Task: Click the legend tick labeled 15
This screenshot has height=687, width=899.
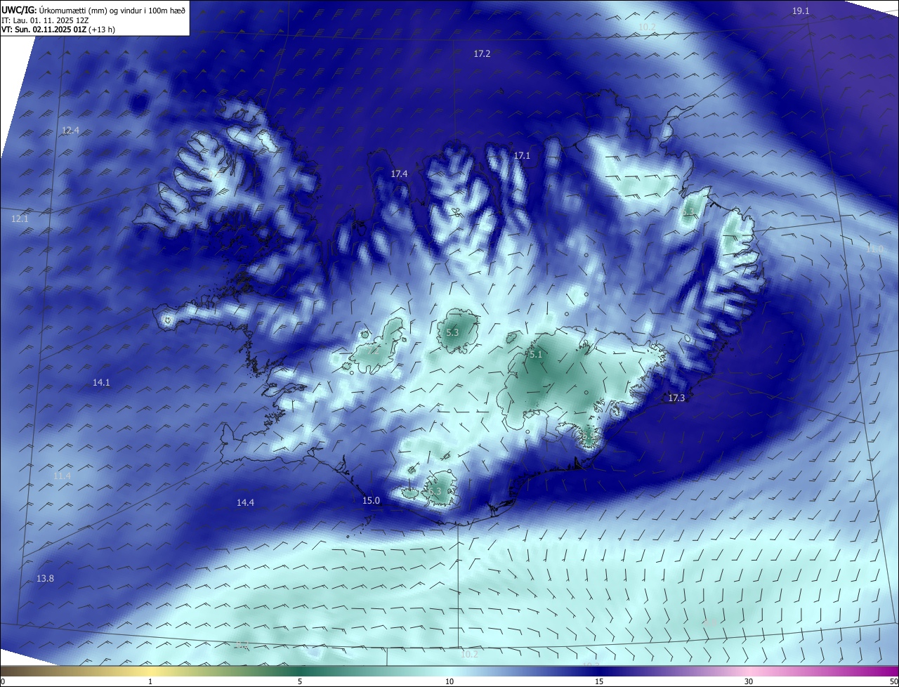Action: (x=599, y=682)
